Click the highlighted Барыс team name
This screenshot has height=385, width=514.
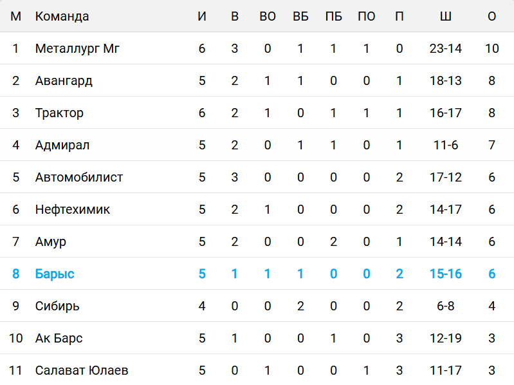55,274
